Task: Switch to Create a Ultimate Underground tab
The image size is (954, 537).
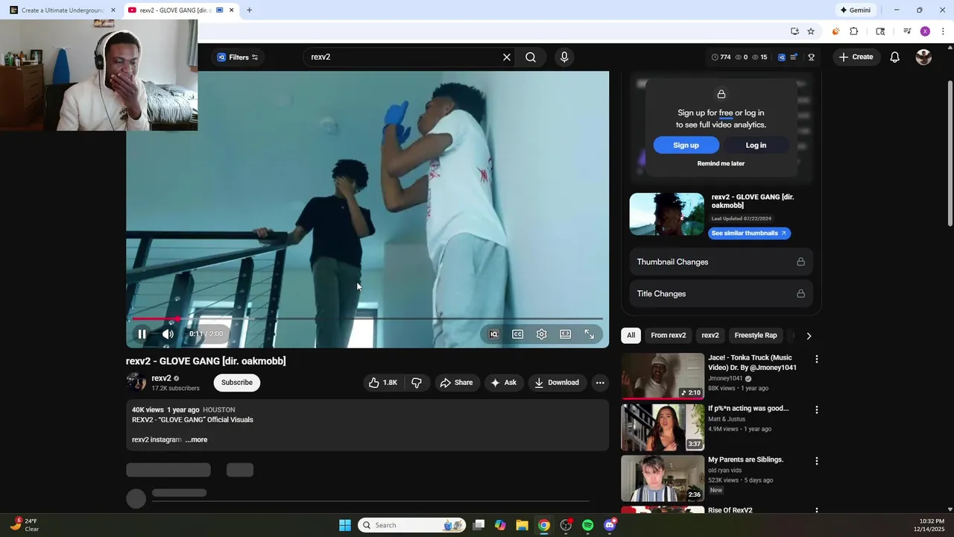Action: pos(63,10)
